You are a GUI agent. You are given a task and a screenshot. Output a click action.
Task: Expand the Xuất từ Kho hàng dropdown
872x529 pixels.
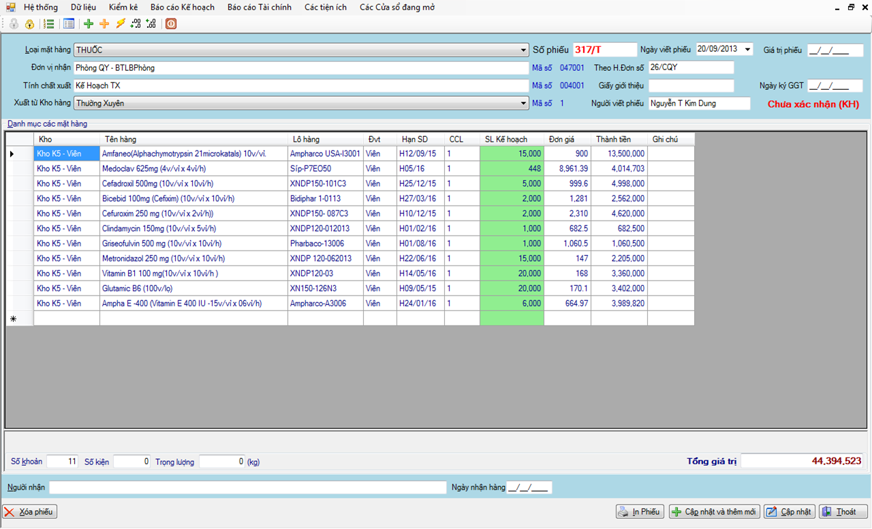point(523,103)
